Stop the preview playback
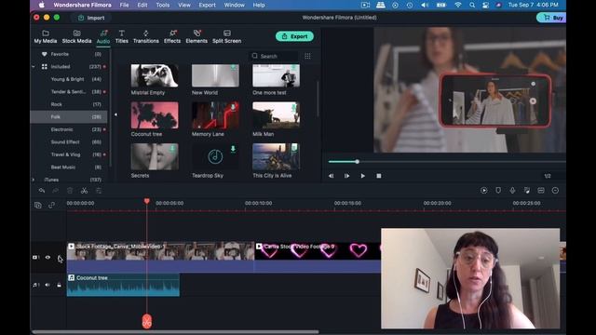The width and height of the screenshot is (596, 335). tap(379, 176)
